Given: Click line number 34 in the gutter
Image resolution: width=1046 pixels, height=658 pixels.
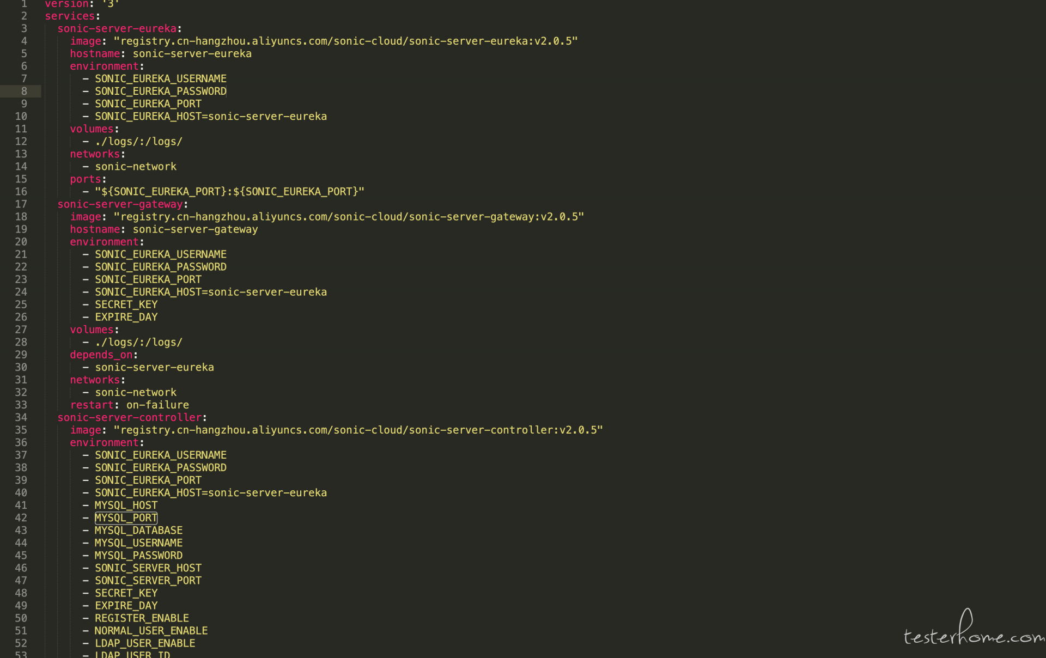Looking at the screenshot, I should [x=21, y=418].
